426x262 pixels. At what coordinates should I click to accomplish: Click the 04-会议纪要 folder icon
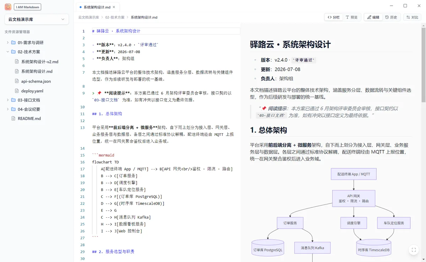[x=13, y=109]
